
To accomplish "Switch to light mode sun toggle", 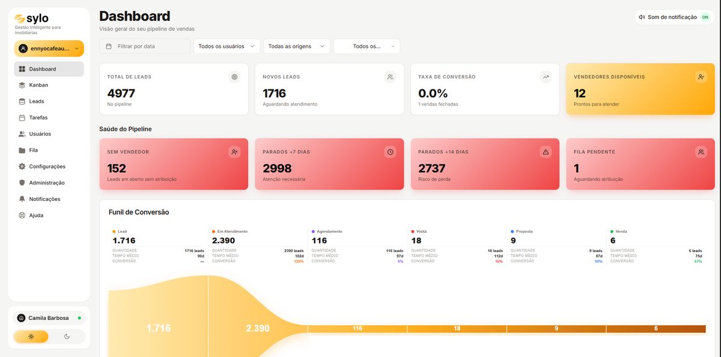I will (31, 337).
